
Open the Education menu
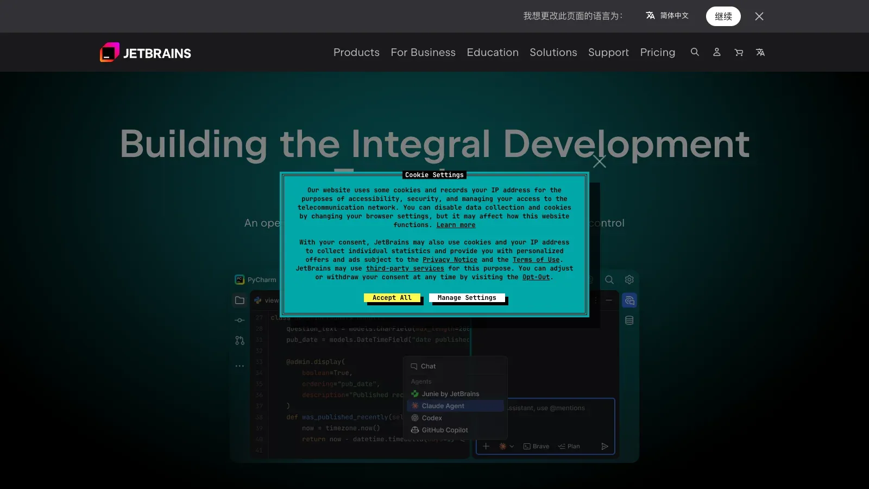click(493, 52)
